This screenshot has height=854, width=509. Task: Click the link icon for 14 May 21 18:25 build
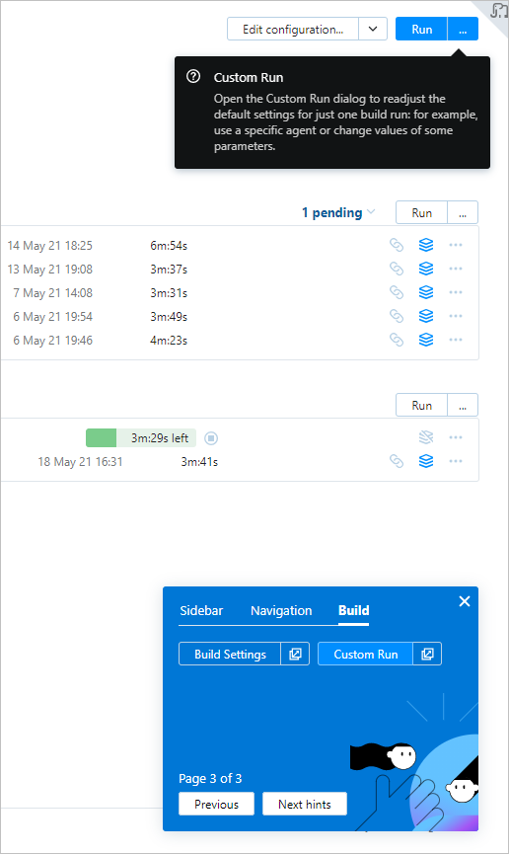point(397,245)
